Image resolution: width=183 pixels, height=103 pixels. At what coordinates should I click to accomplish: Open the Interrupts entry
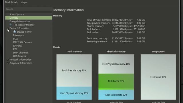(18, 35)
